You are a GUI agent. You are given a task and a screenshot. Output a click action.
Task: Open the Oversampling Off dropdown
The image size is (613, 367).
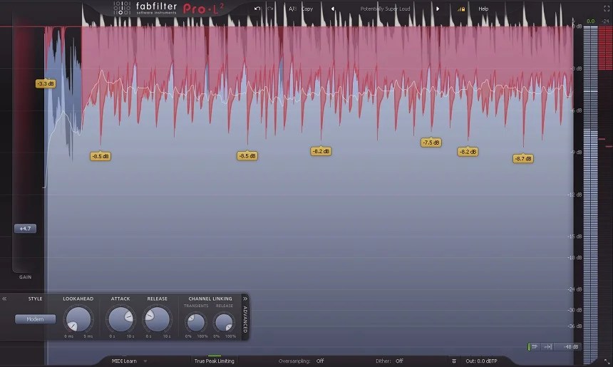pyautogui.click(x=320, y=361)
